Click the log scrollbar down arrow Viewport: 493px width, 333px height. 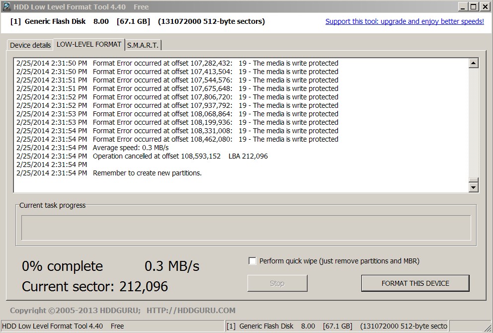tap(473, 187)
